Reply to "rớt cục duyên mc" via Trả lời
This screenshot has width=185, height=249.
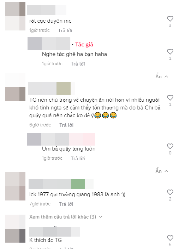point(65,30)
